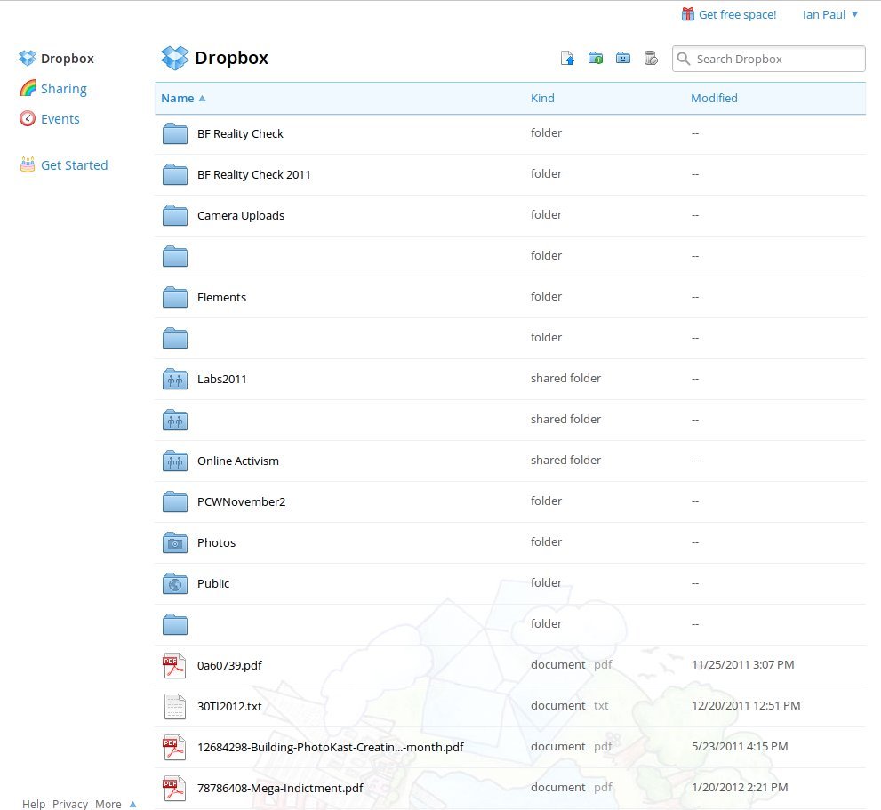This screenshot has height=810, width=881.
Task: Click the modified date 1/20/2012 2:21 PM
Action: coord(740,788)
